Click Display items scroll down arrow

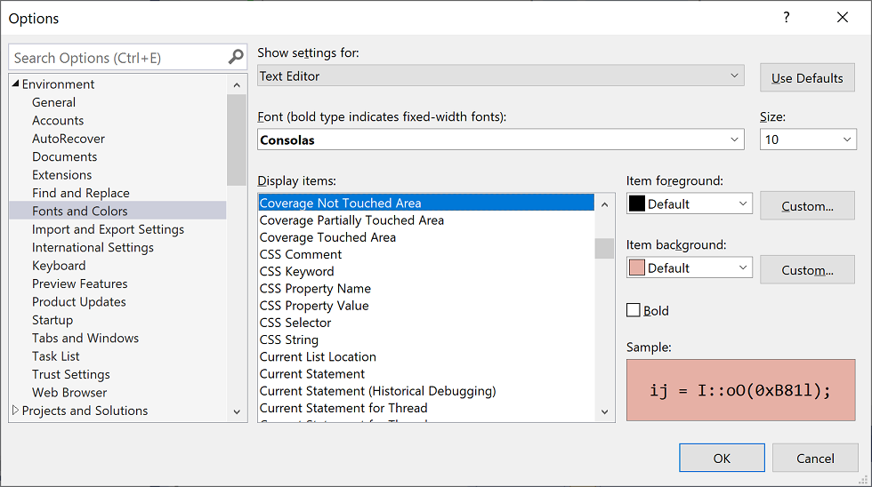[x=604, y=411]
